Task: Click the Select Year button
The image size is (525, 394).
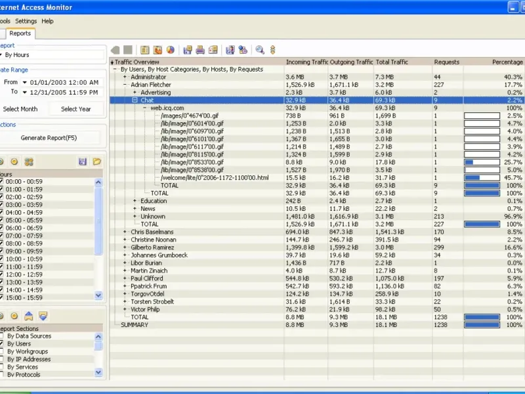Action: pyautogui.click(x=76, y=109)
